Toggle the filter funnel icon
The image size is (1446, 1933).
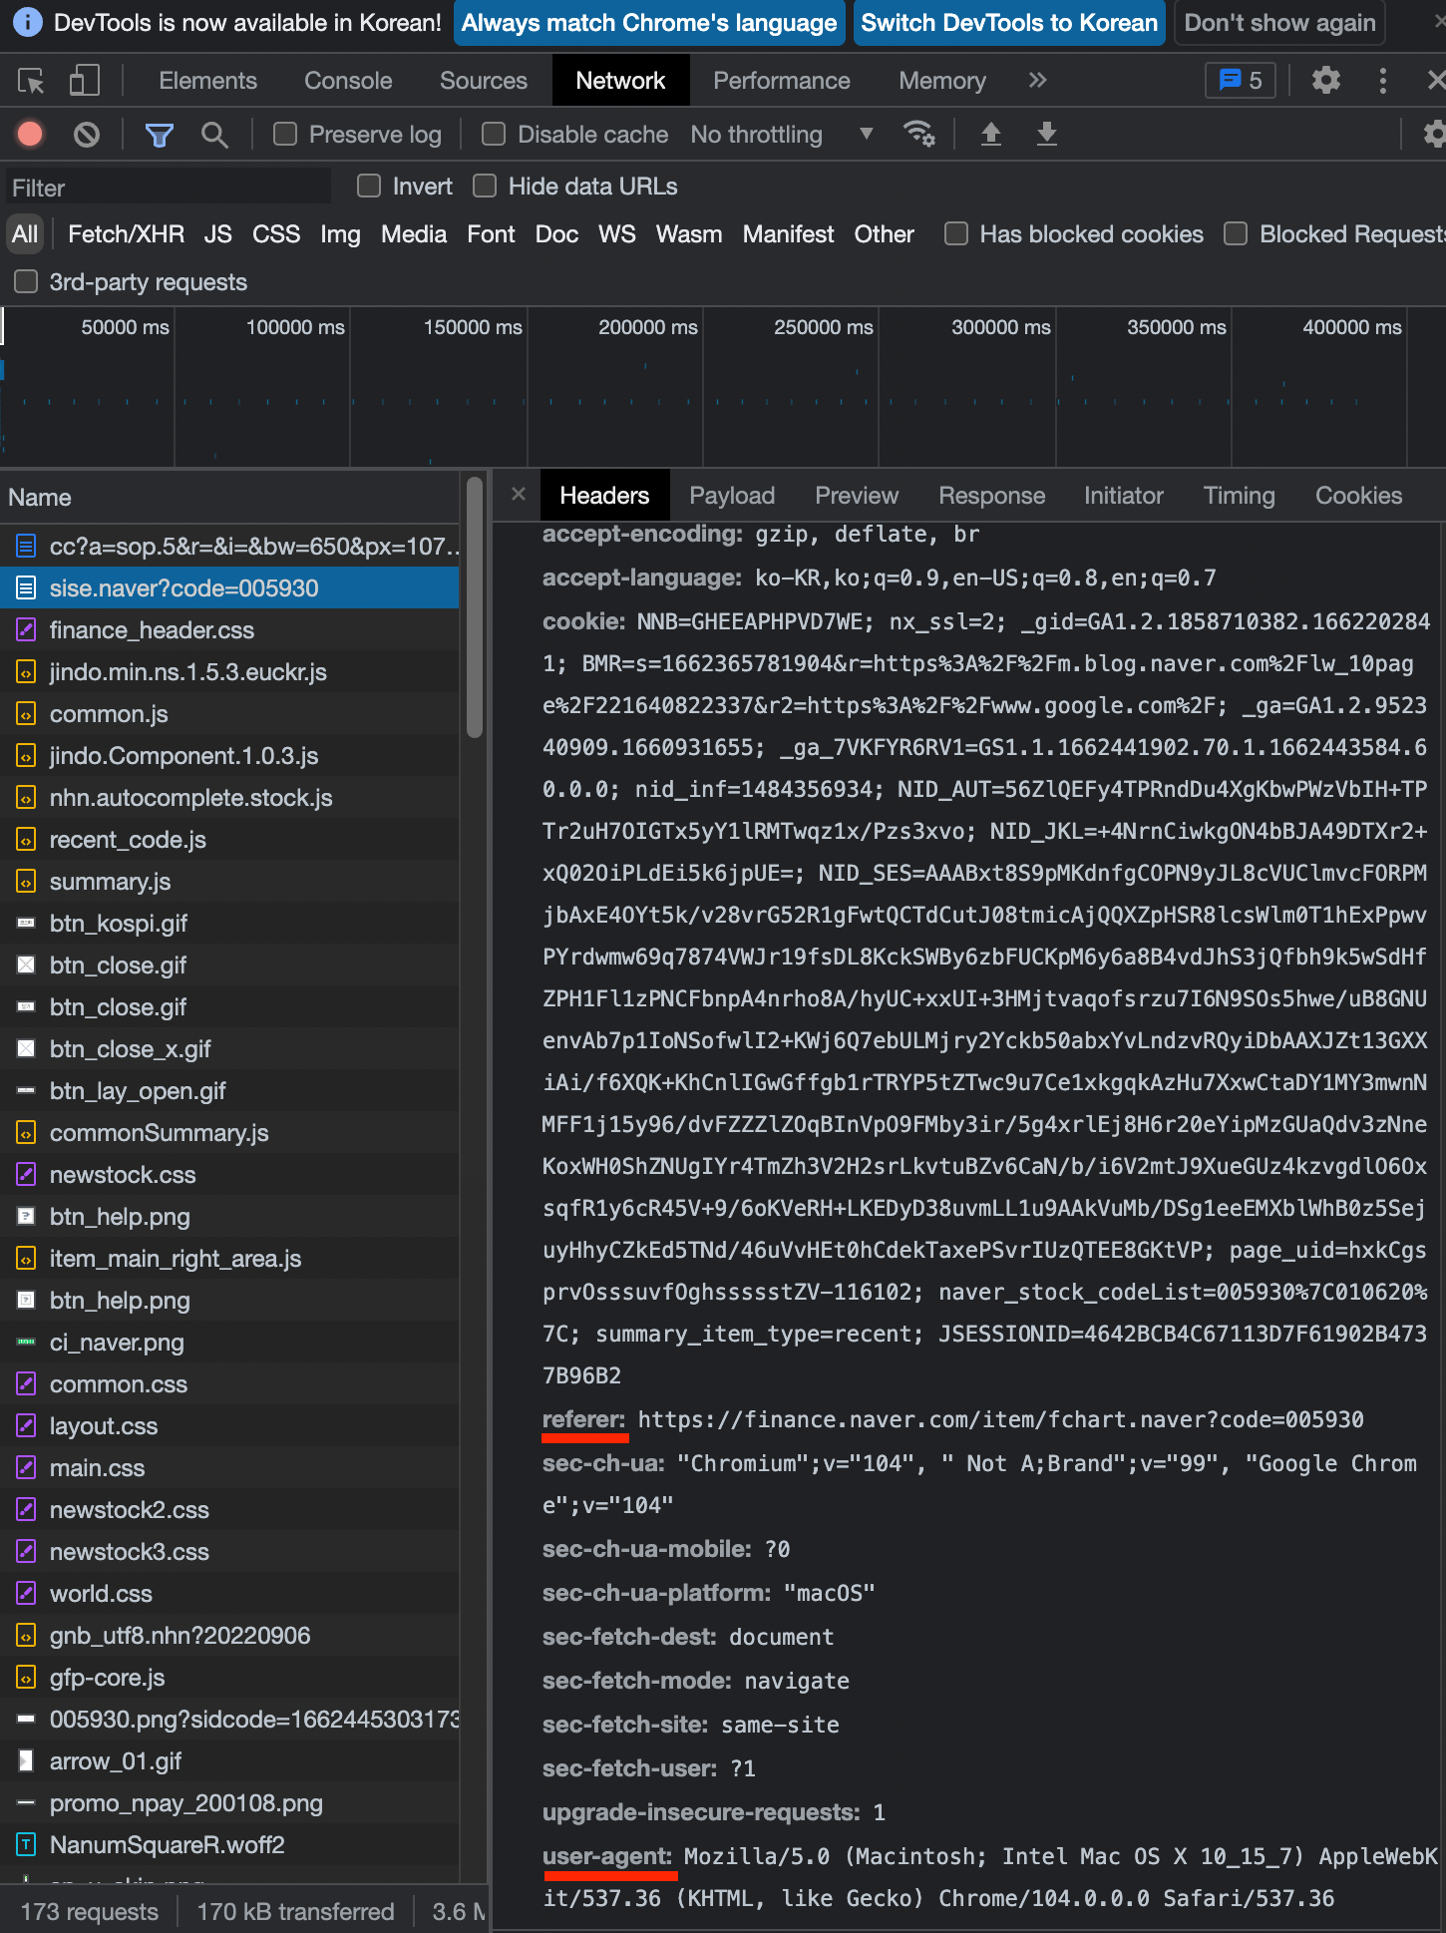tap(160, 134)
